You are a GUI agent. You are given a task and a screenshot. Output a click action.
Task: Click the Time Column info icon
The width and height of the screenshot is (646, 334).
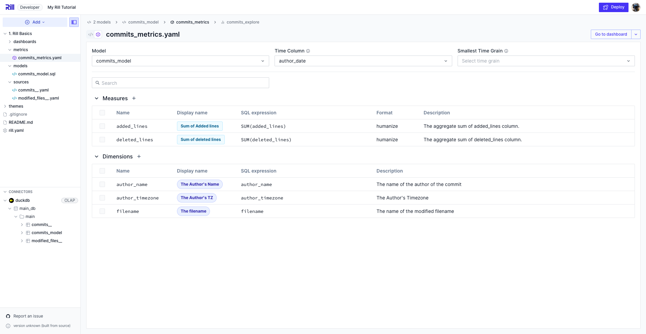308,51
